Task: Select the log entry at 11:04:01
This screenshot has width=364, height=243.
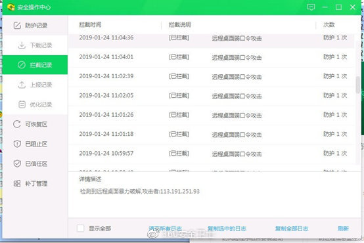Action: click(x=212, y=58)
